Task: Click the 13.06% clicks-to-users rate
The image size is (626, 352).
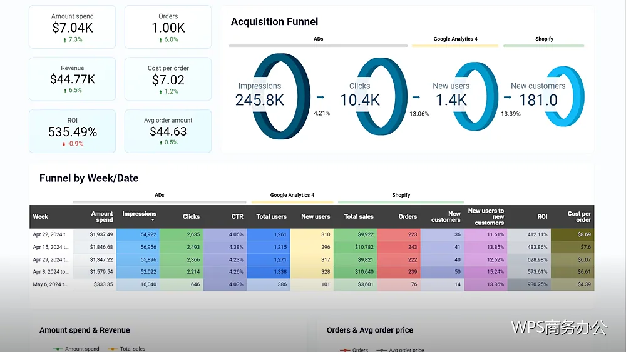Action: tap(419, 114)
